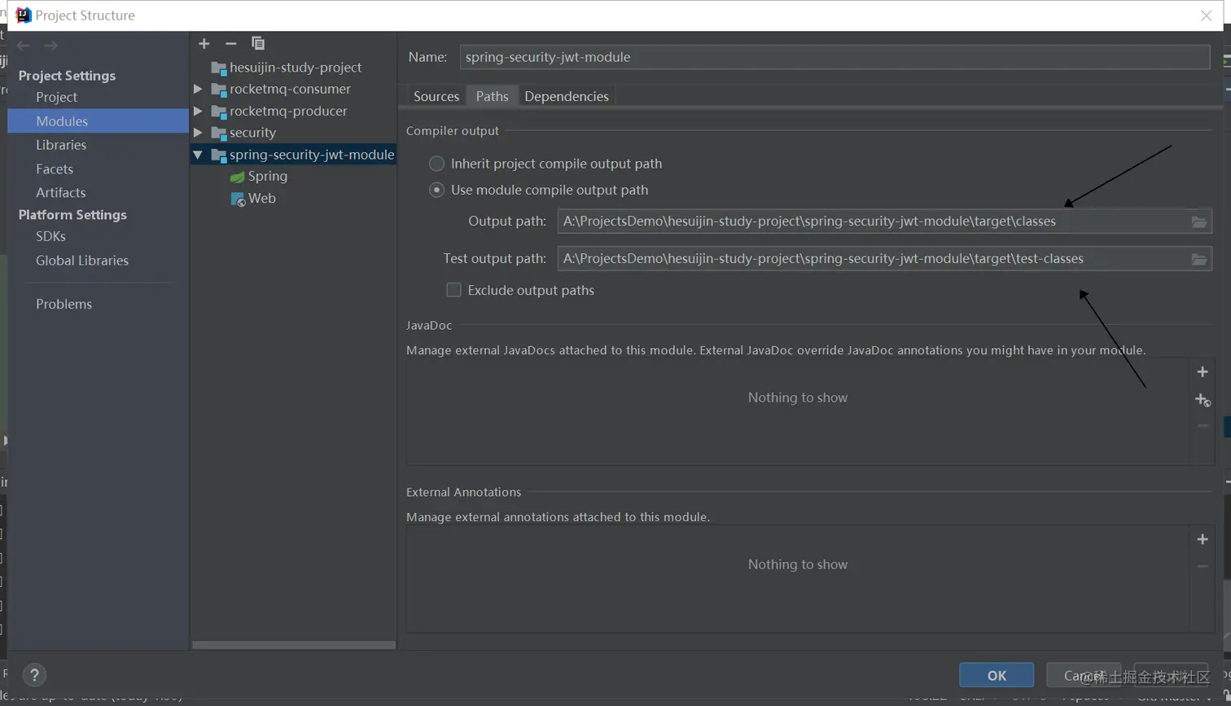
Task: Select Inherit project compile output path
Action: (x=437, y=164)
